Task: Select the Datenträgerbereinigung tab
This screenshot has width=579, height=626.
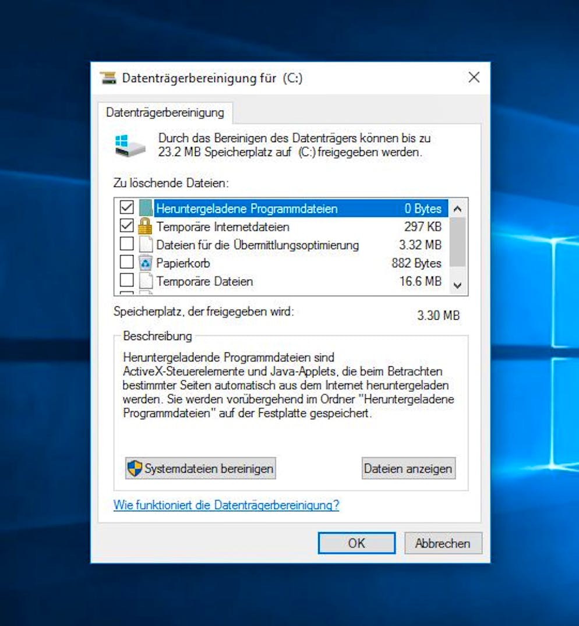Action: coord(165,112)
